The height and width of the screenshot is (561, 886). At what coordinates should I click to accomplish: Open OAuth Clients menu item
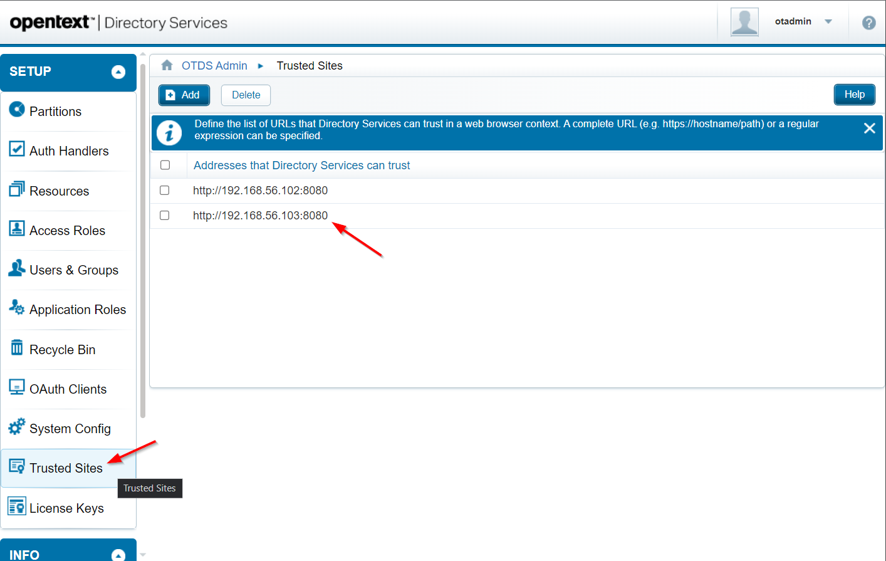pyautogui.click(x=68, y=389)
